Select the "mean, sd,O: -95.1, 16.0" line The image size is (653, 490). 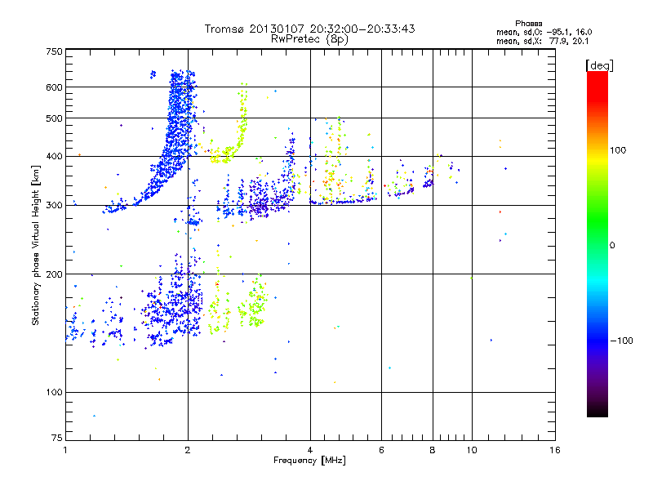[x=544, y=32]
